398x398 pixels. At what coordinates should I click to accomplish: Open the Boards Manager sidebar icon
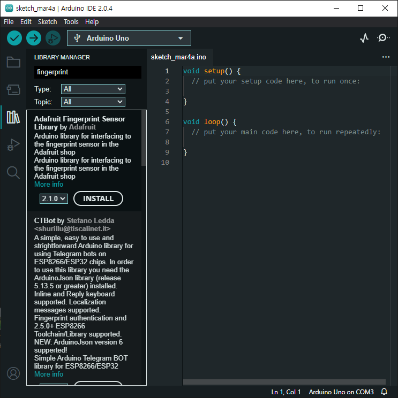pos(13,89)
